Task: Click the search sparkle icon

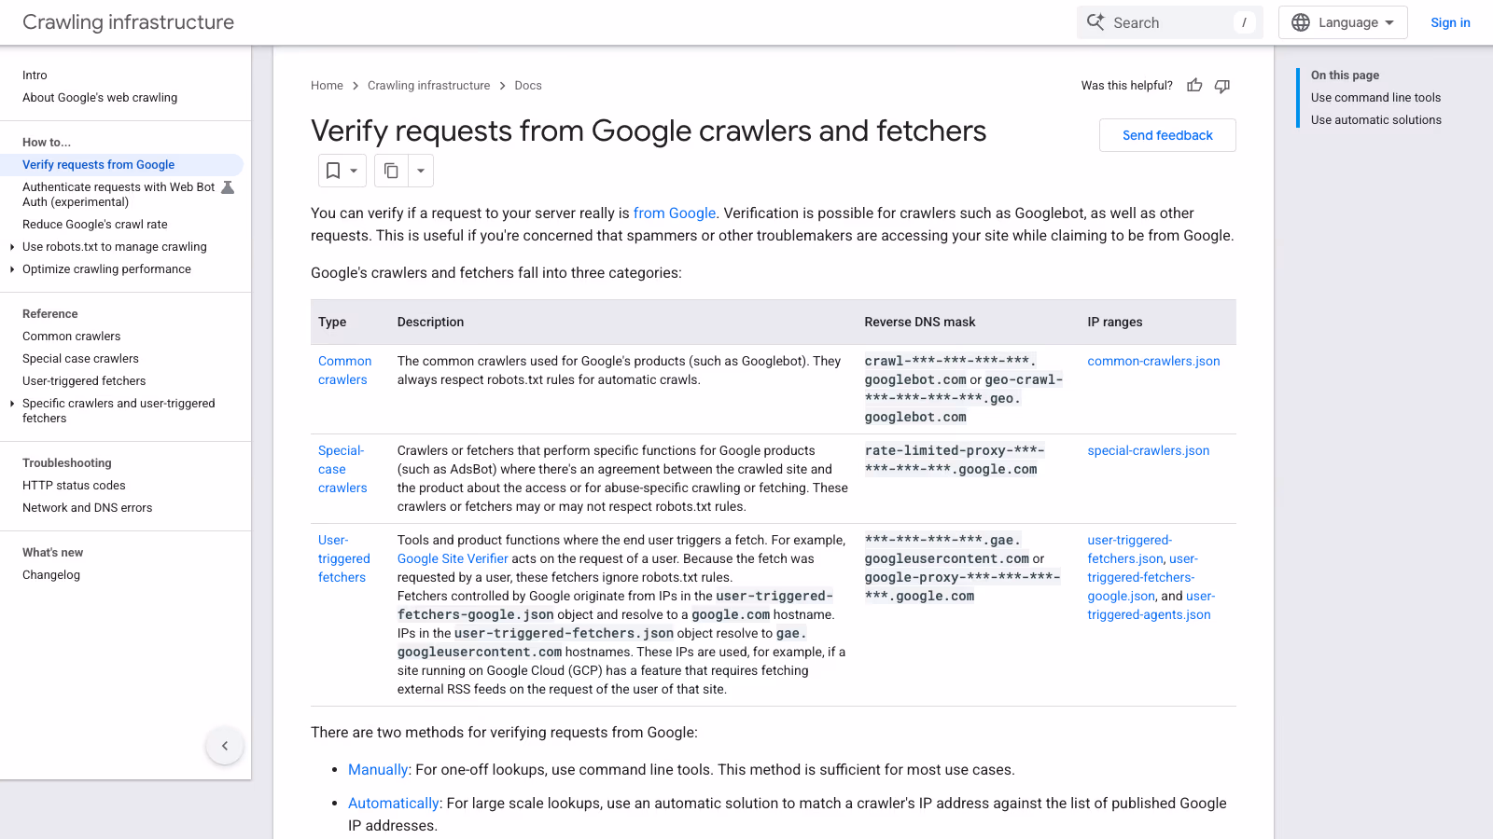Action: point(1095,22)
